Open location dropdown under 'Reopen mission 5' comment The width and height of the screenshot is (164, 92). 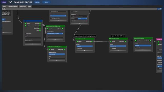85,46
